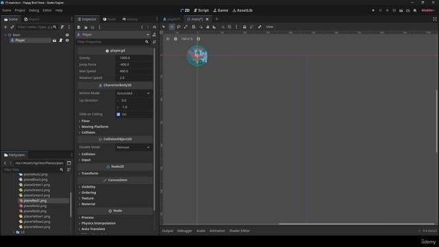Create a new resource in Inspector
The width and height of the screenshot is (439, 247).
coord(79,27)
